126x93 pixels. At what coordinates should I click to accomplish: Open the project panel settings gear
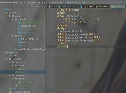tap(39, 6)
